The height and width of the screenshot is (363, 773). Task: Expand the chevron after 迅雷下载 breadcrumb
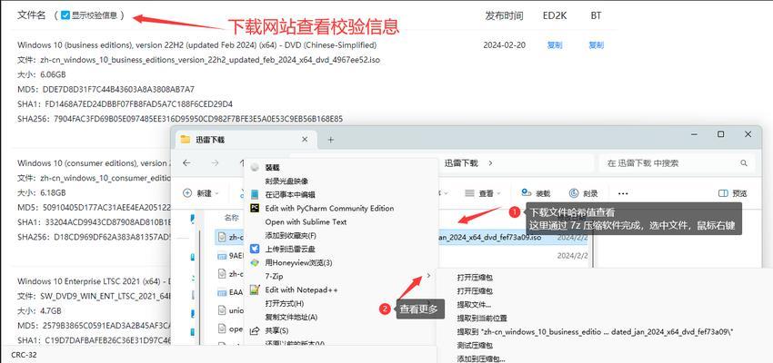pyautogui.click(x=490, y=162)
